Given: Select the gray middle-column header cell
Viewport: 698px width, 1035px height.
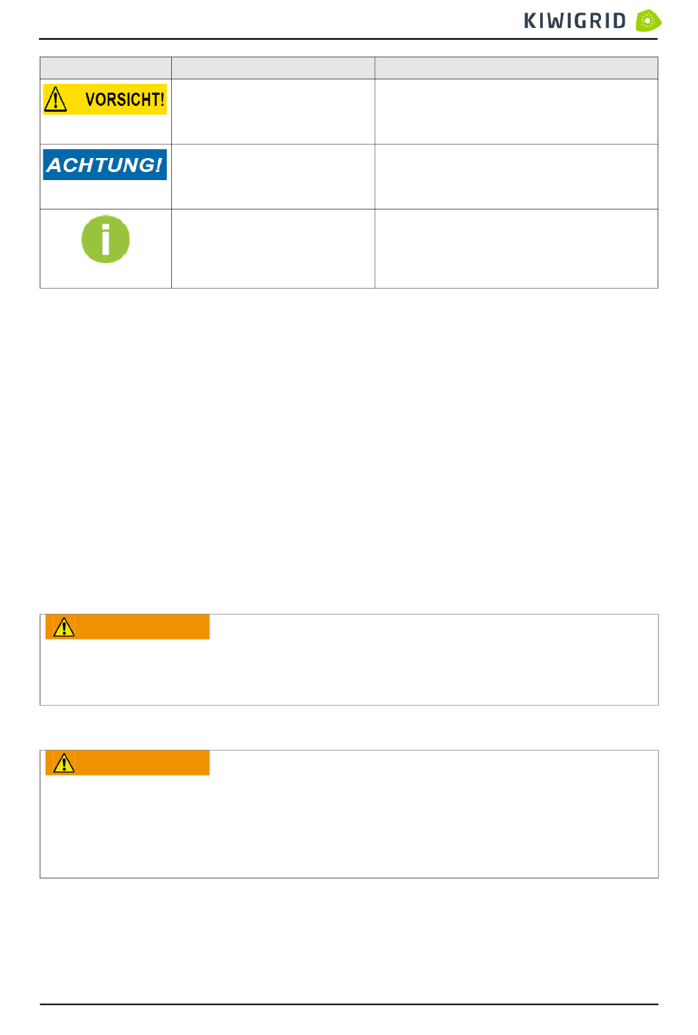Looking at the screenshot, I should point(273,68).
